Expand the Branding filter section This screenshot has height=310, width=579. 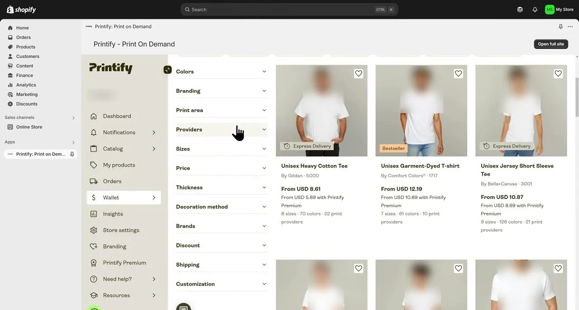222,91
